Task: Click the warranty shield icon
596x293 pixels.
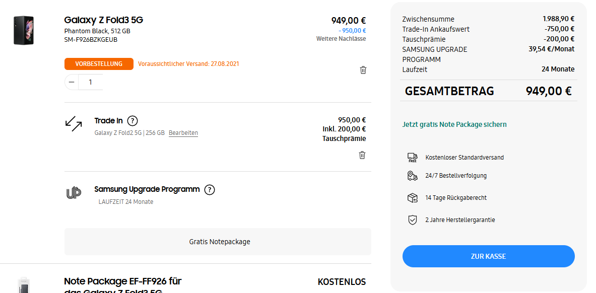Action: [x=413, y=219]
